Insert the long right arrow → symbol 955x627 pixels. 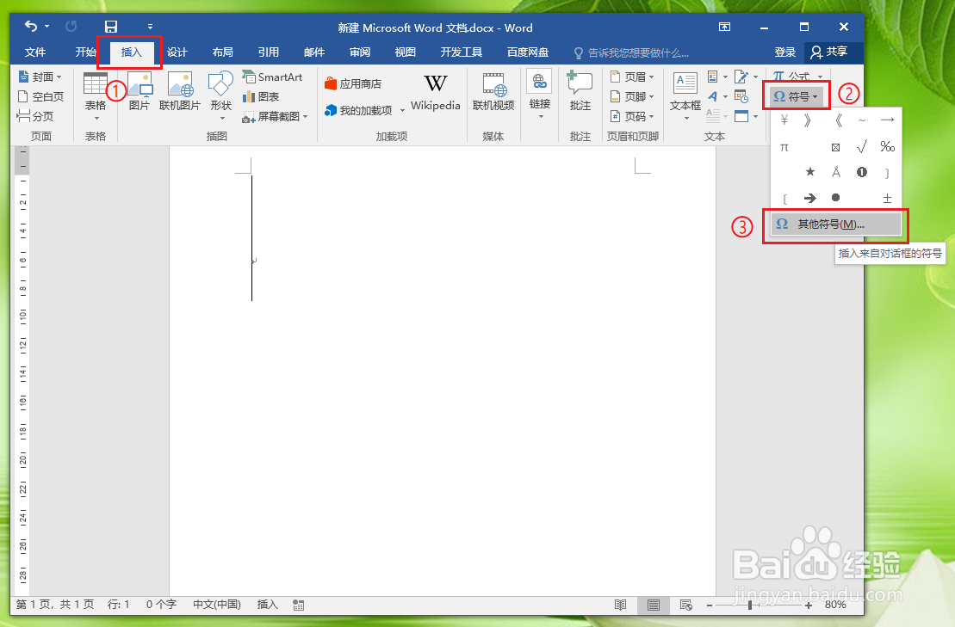click(887, 120)
